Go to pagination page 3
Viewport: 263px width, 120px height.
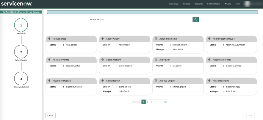click(x=152, y=102)
